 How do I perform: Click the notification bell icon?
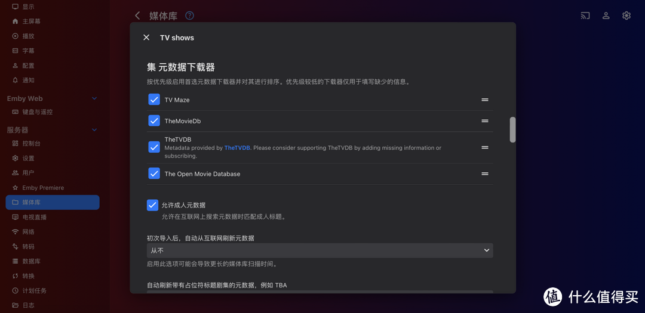coord(15,80)
